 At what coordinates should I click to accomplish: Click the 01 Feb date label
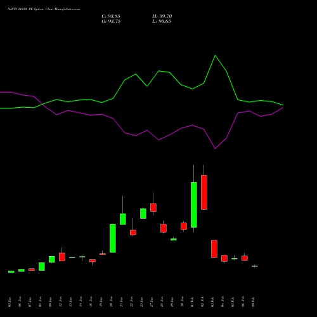click(193, 302)
